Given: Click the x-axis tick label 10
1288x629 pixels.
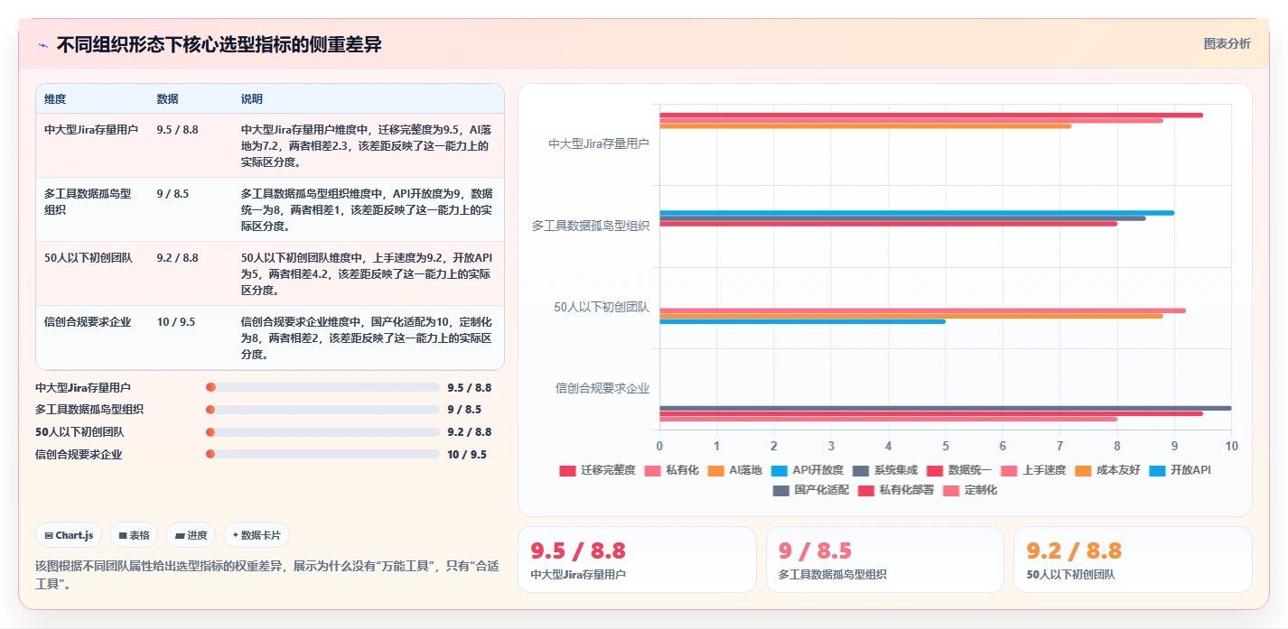Looking at the screenshot, I should coord(1231,446).
